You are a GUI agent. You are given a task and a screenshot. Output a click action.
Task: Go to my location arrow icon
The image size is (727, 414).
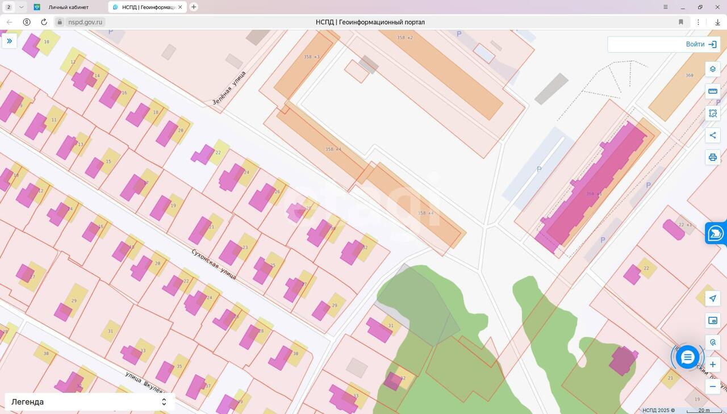pos(713,298)
